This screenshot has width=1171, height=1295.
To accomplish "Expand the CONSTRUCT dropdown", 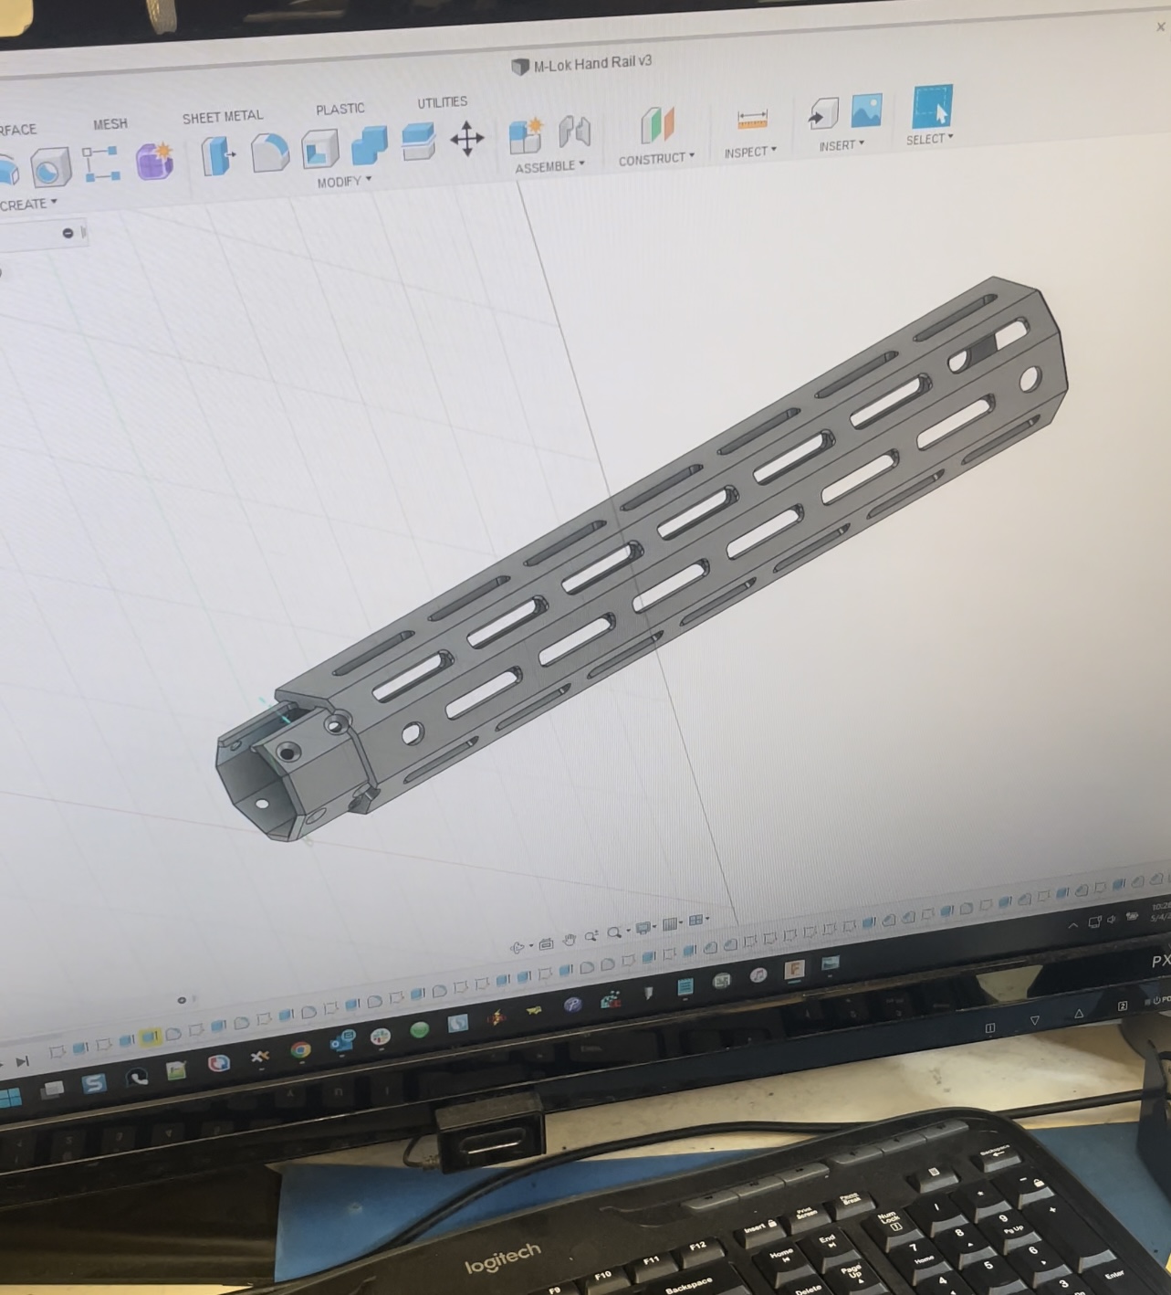I will pos(656,159).
